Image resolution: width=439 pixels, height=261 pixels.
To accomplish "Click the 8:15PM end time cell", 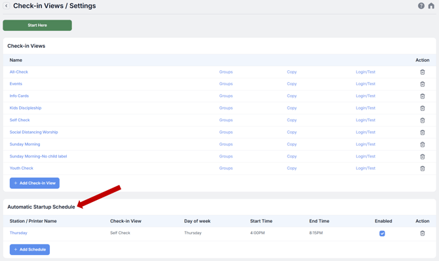I will 316,233.
